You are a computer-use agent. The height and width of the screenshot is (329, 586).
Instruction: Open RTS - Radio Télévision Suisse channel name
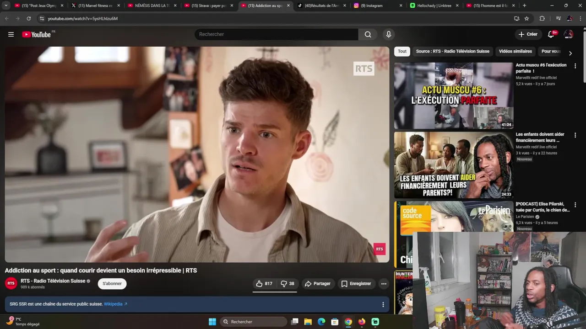point(53,281)
